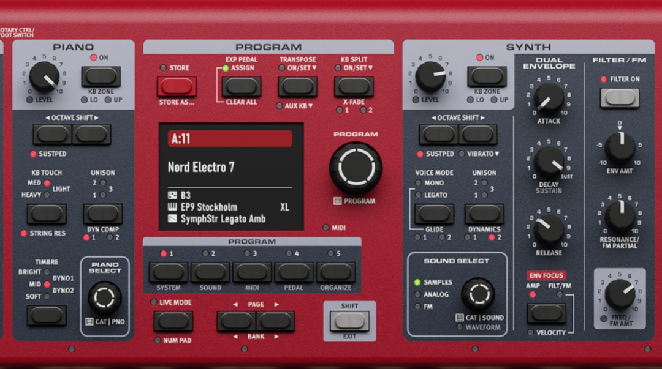
Task: Click the ENV FOCUS button
Action: click(x=546, y=313)
